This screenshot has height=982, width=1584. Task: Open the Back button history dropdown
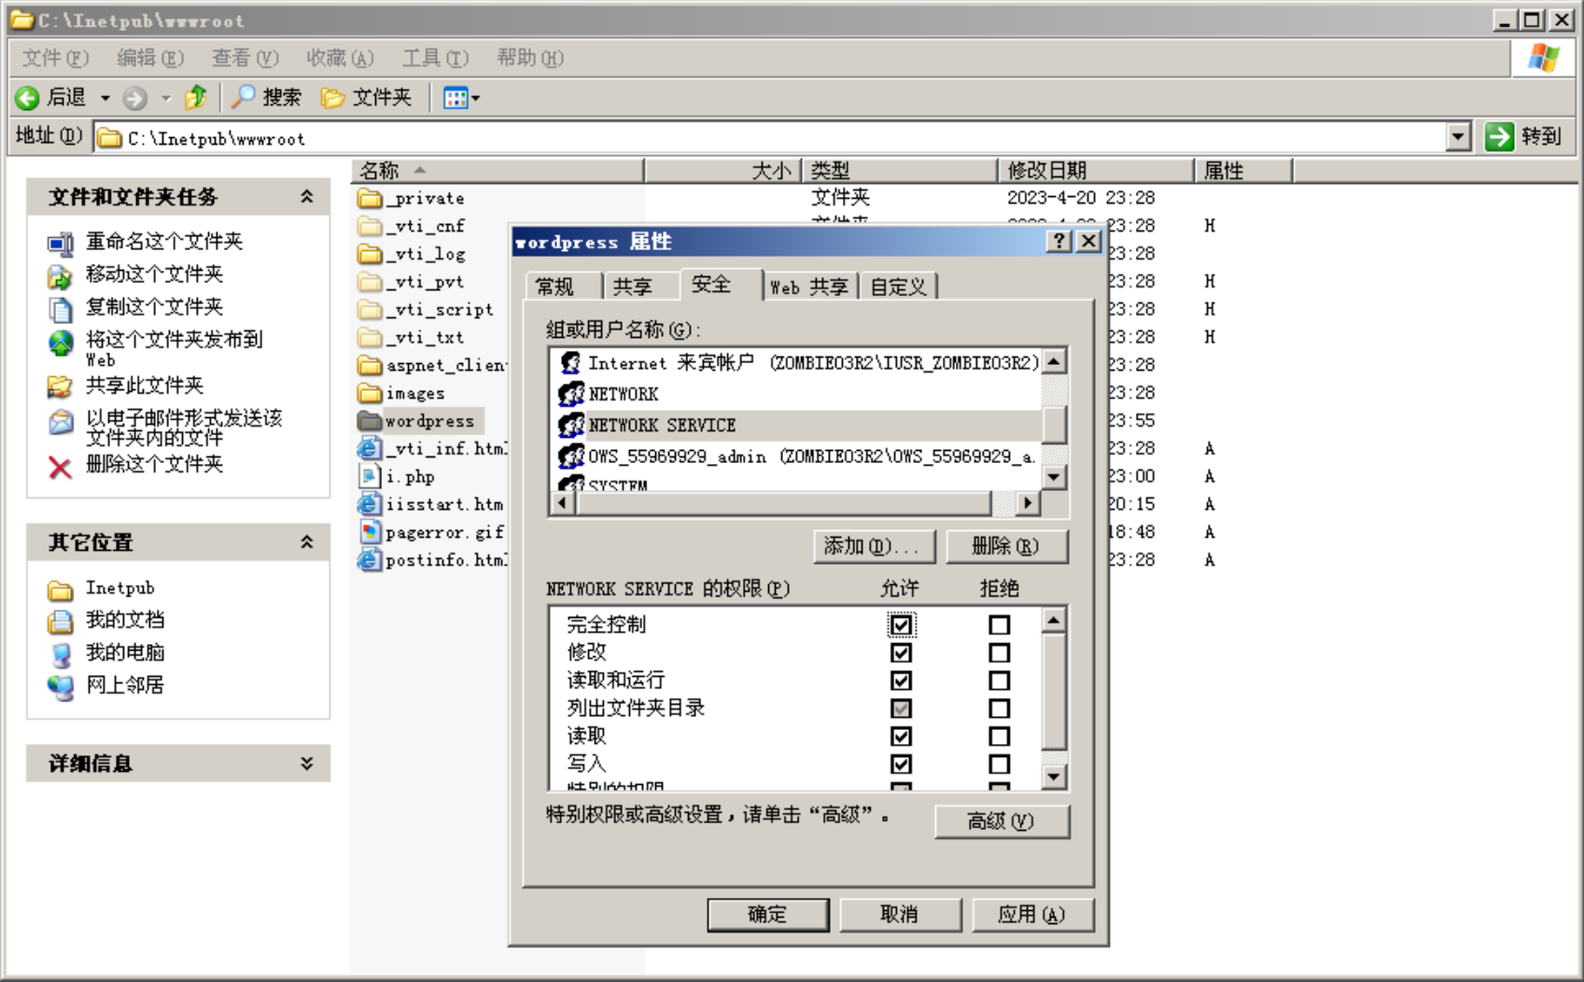coord(105,97)
